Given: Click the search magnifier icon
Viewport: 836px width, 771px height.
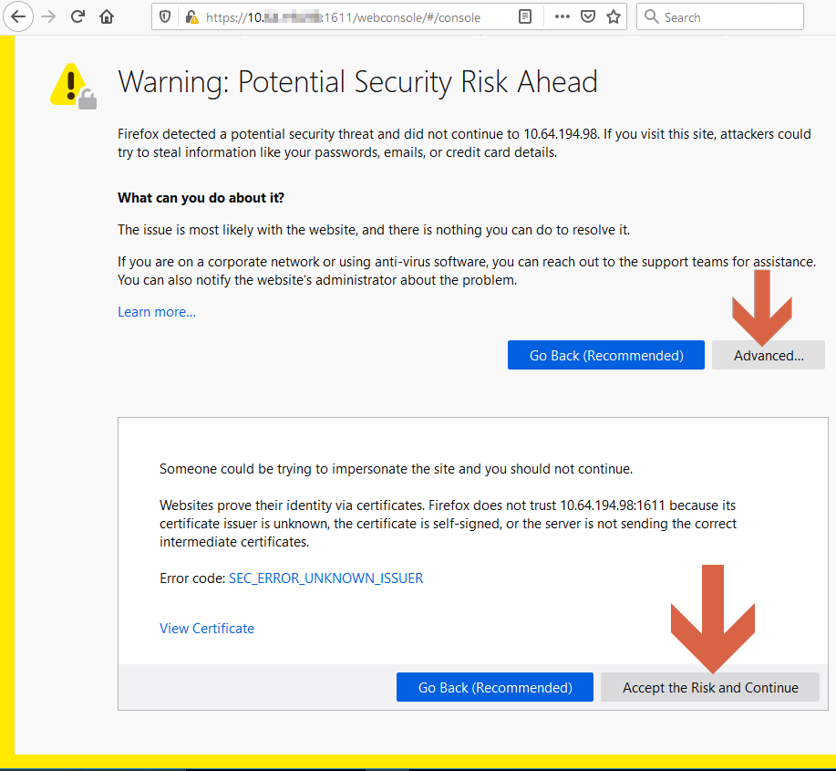Looking at the screenshot, I should pos(651,16).
